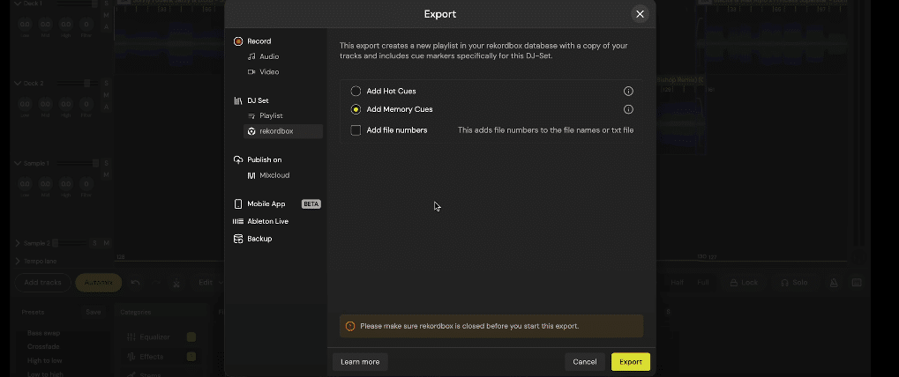Select Mixcloud publishing option
The image size is (899, 377).
(273, 175)
